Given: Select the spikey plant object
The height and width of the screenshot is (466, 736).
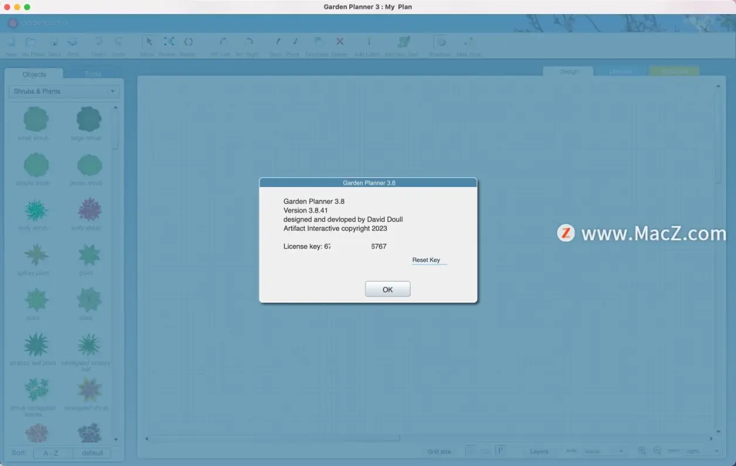Looking at the screenshot, I should [36, 255].
